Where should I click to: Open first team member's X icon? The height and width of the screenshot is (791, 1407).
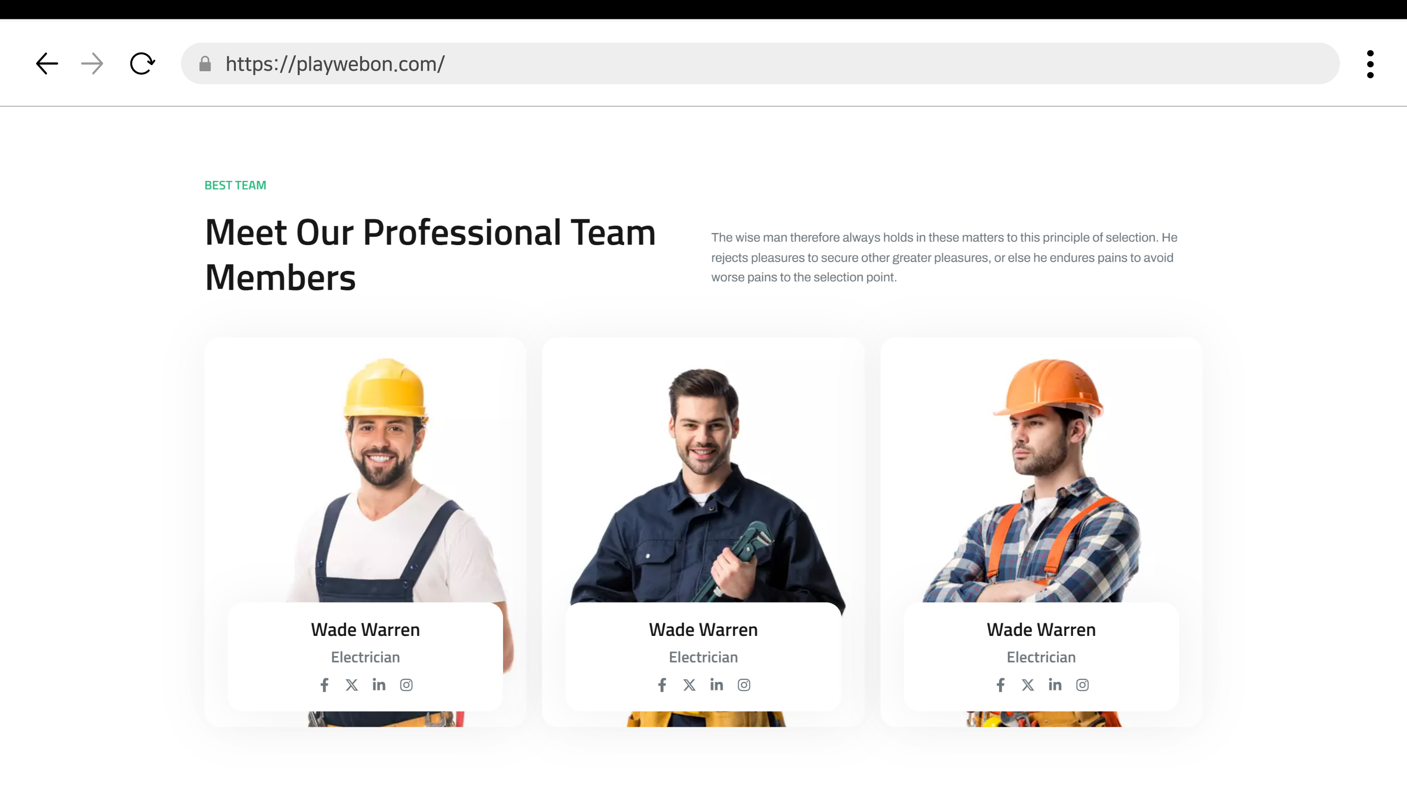[x=352, y=685]
